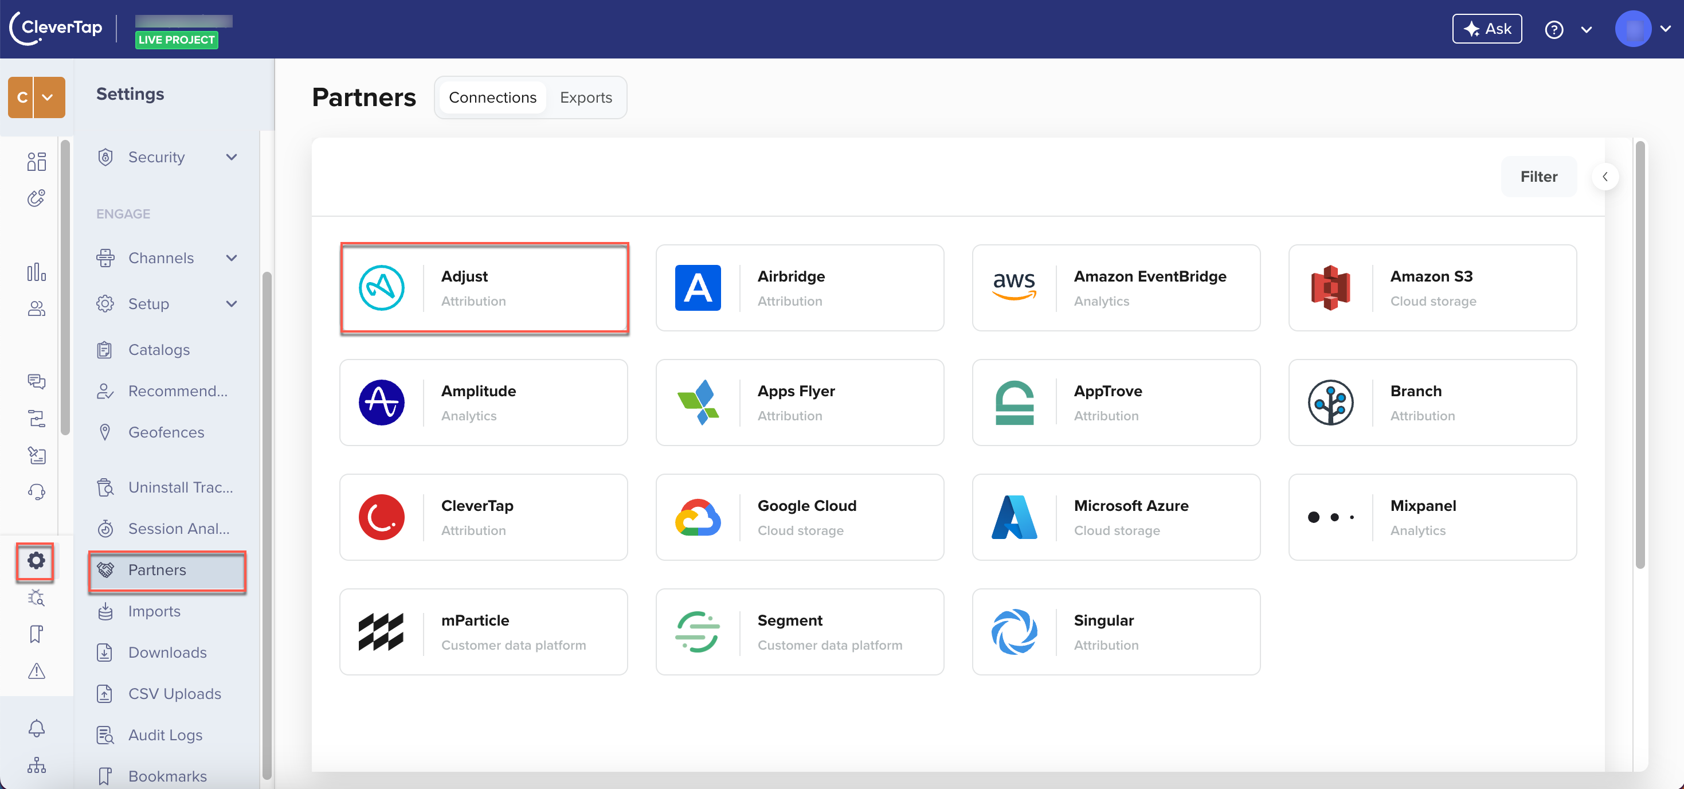Click the Branch tree logo
The image size is (1684, 789).
pyautogui.click(x=1330, y=403)
